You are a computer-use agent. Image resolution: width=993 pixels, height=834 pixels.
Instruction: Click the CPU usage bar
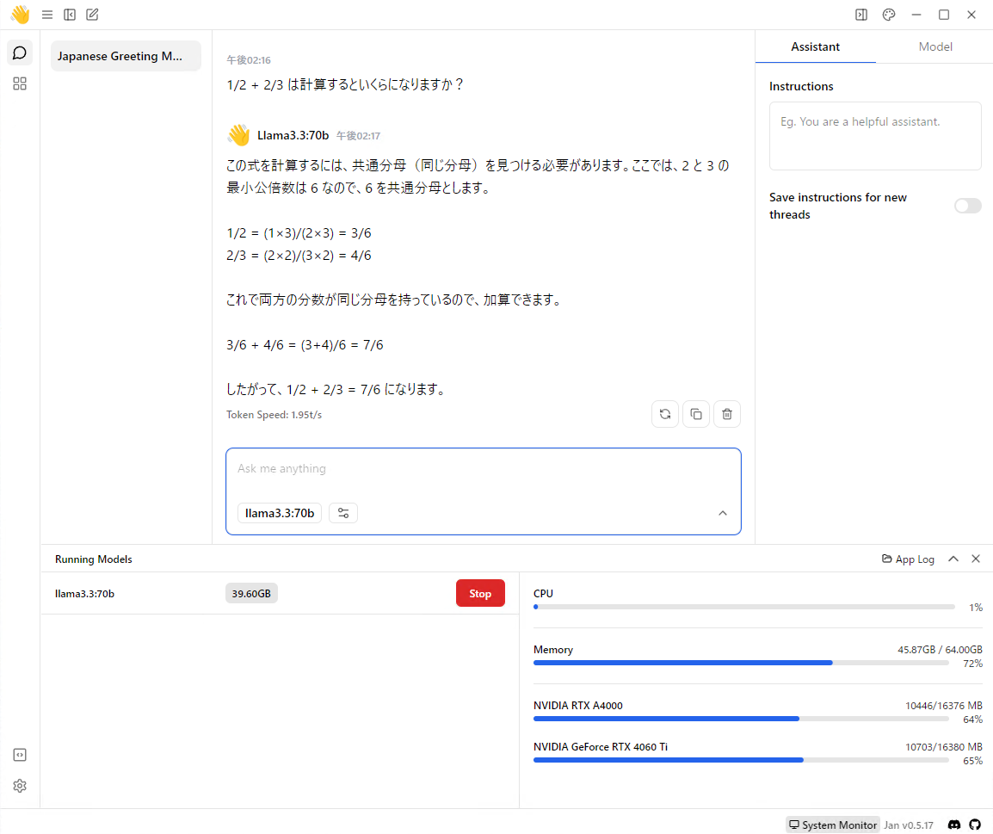coord(744,607)
